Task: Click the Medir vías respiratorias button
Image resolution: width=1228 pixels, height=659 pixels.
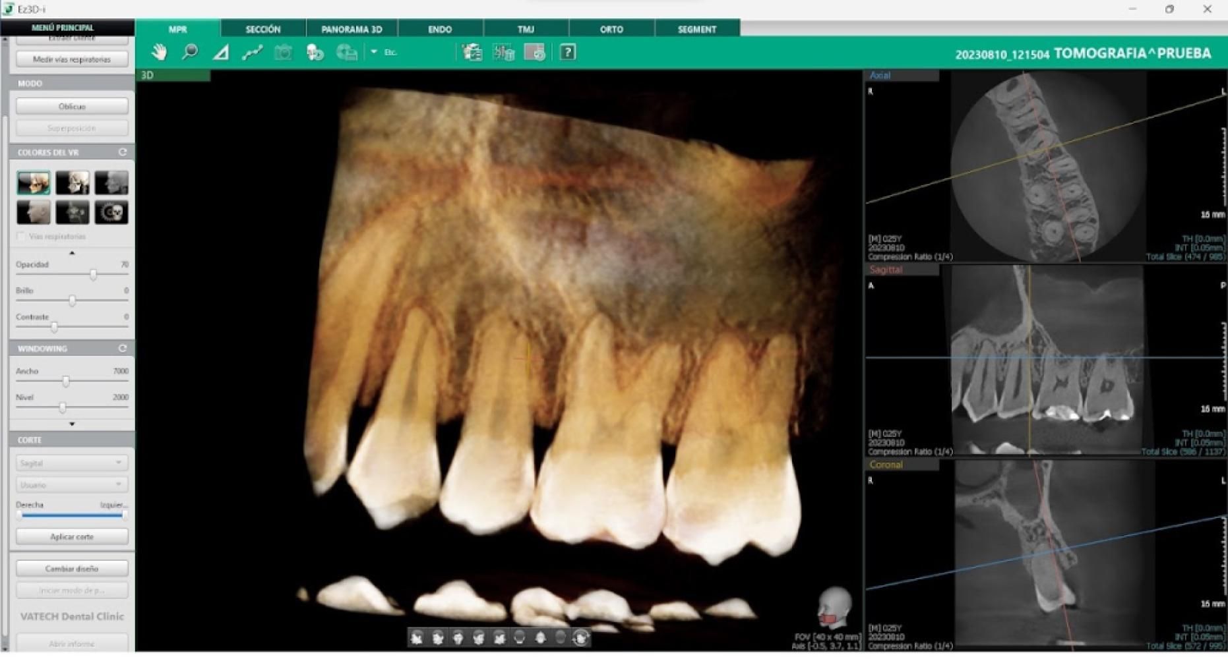Action: pyautogui.click(x=71, y=59)
